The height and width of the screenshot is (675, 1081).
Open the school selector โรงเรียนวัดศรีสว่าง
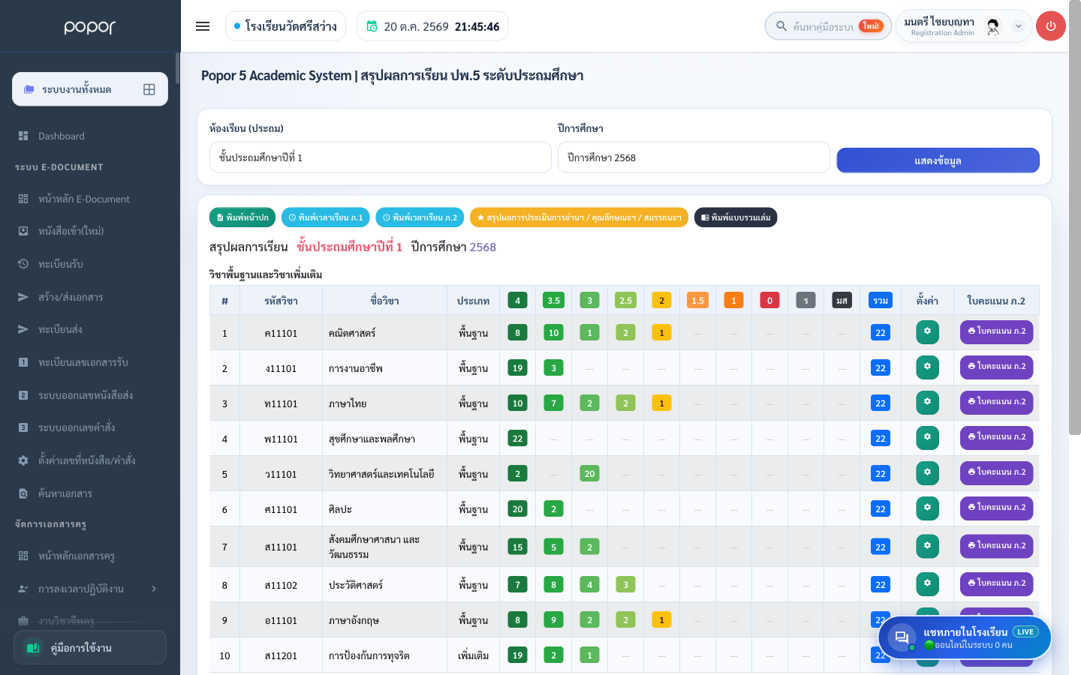click(x=285, y=26)
